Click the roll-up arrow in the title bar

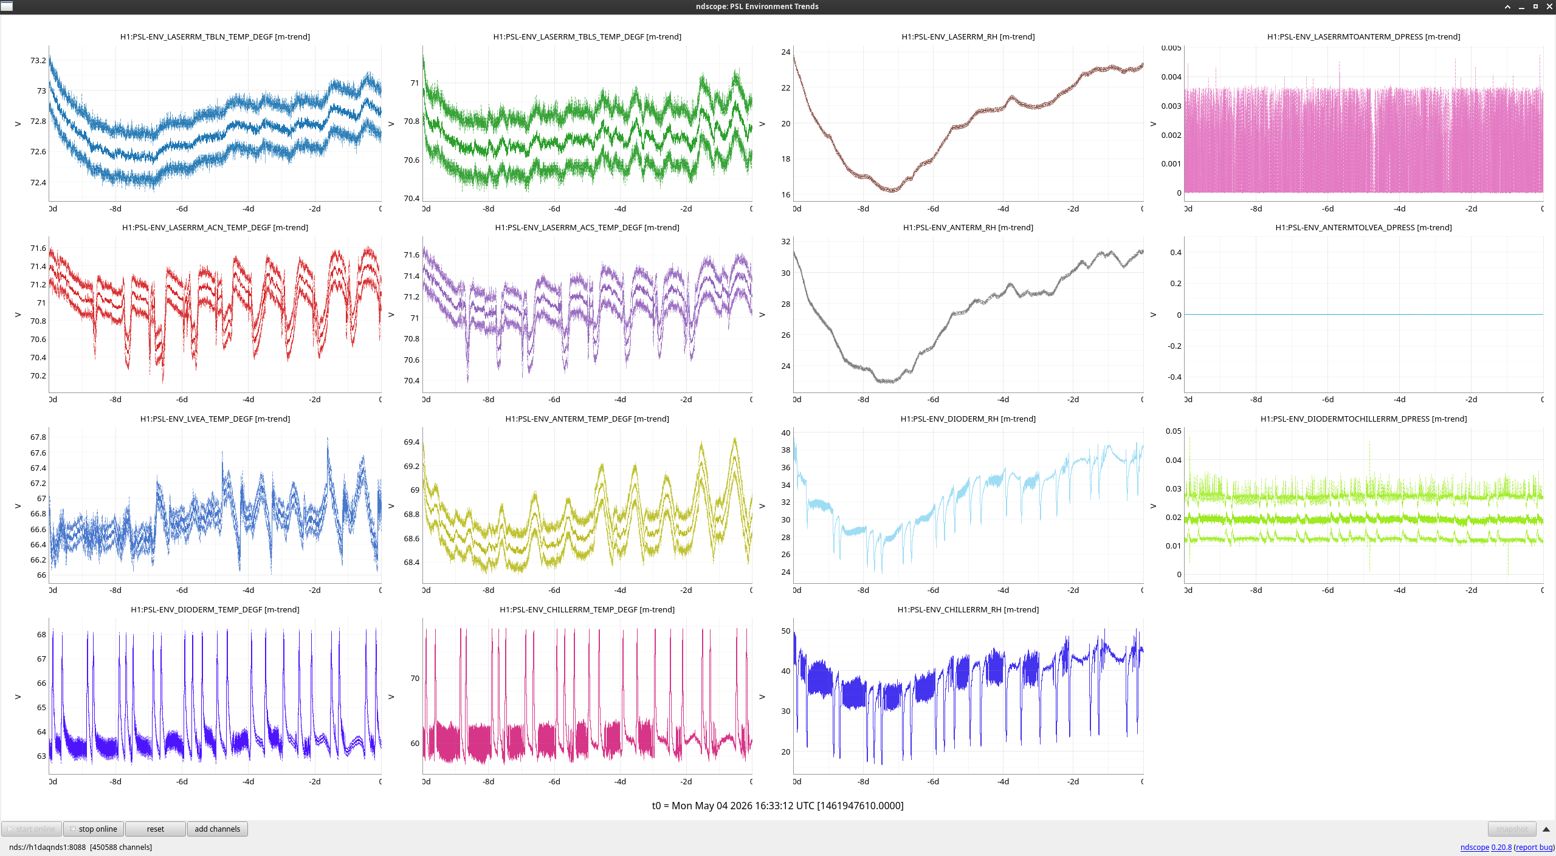[x=1507, y=7]
